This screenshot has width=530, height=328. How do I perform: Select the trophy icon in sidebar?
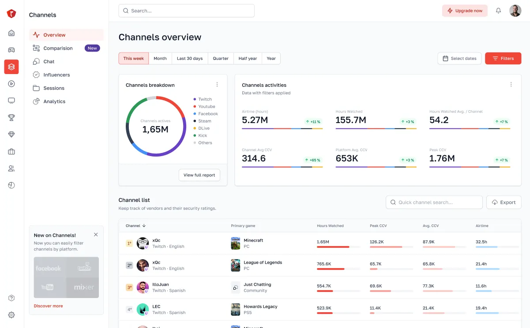pos(11,117)
